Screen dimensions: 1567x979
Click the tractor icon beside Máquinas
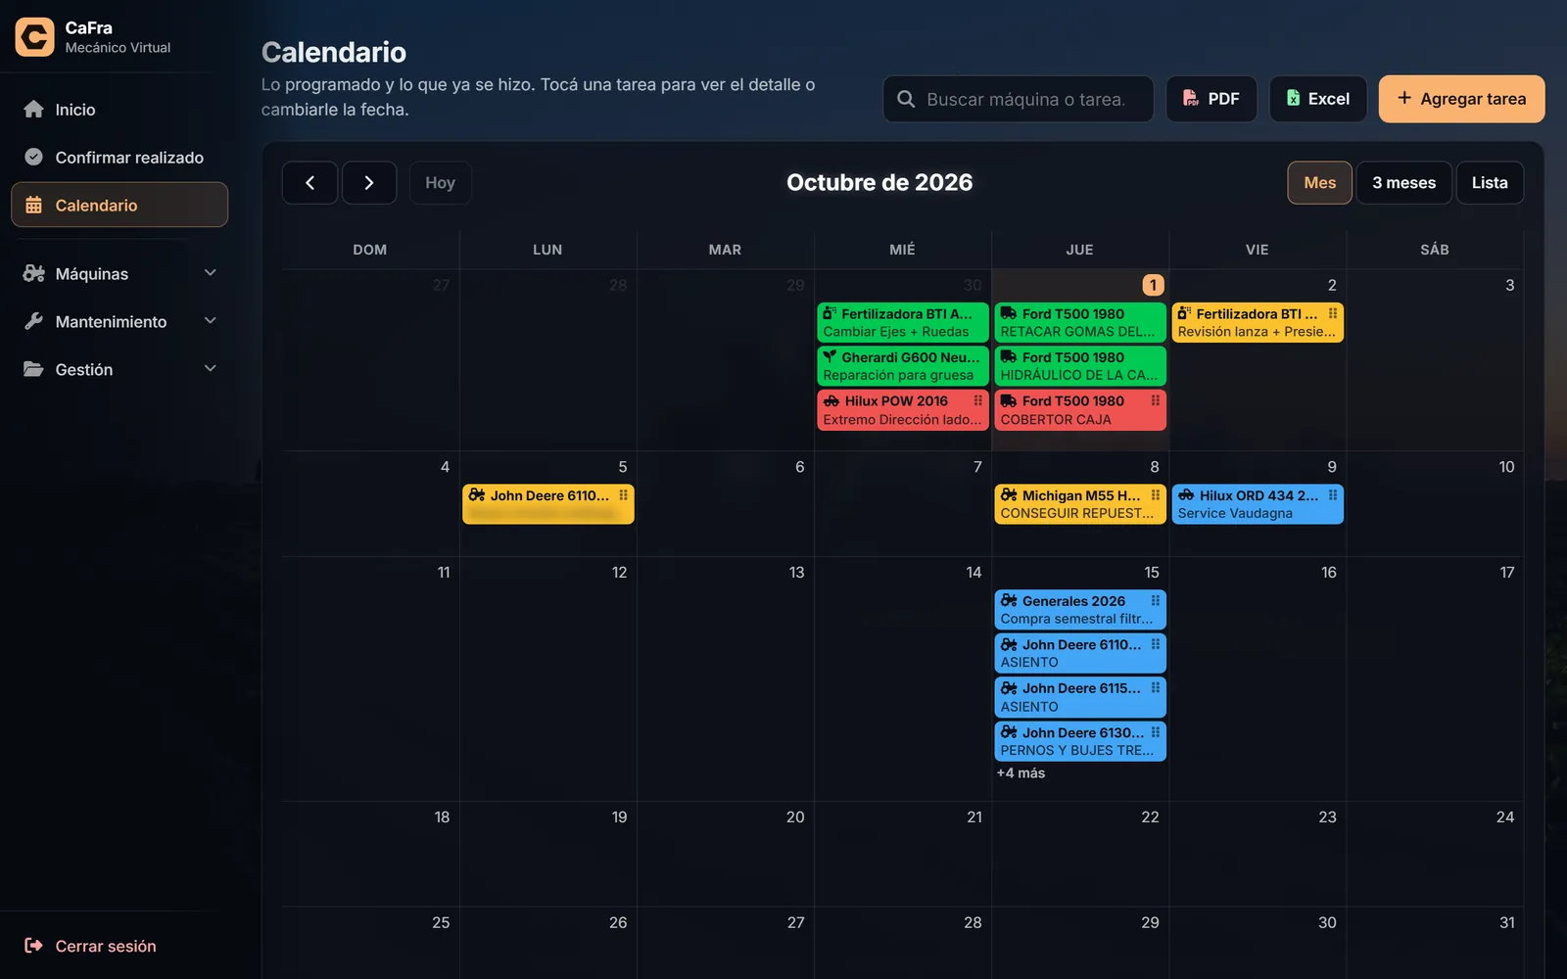[x=33, y=273]
